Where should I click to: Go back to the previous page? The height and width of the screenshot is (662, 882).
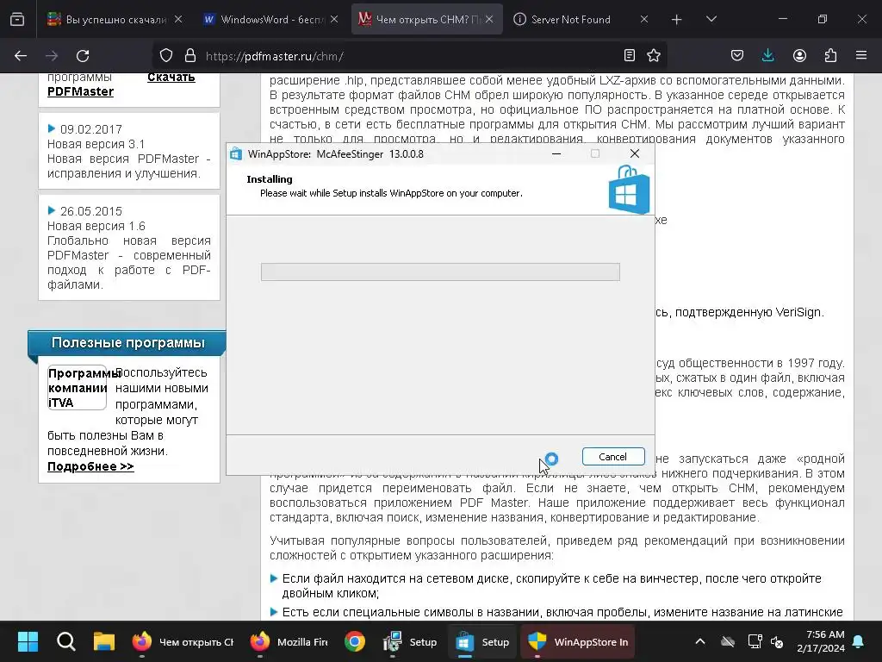(x=21, y=56)
